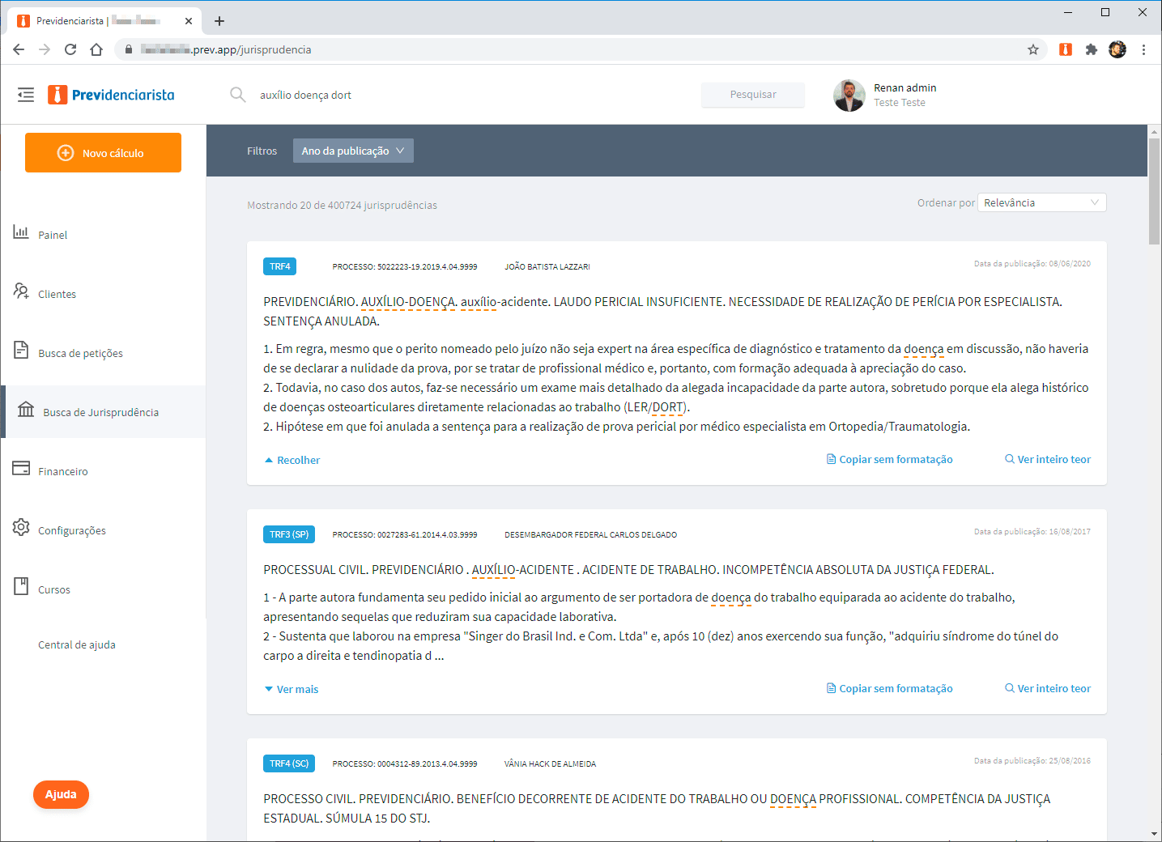This screenshot has width=1162, height=842.
Task: Open the Relevância sort dropdown
Action: 1041,202
